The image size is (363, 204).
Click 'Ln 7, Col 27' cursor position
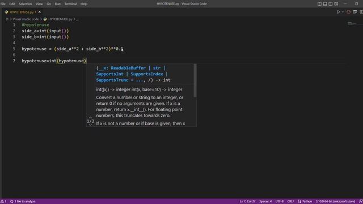247,201
